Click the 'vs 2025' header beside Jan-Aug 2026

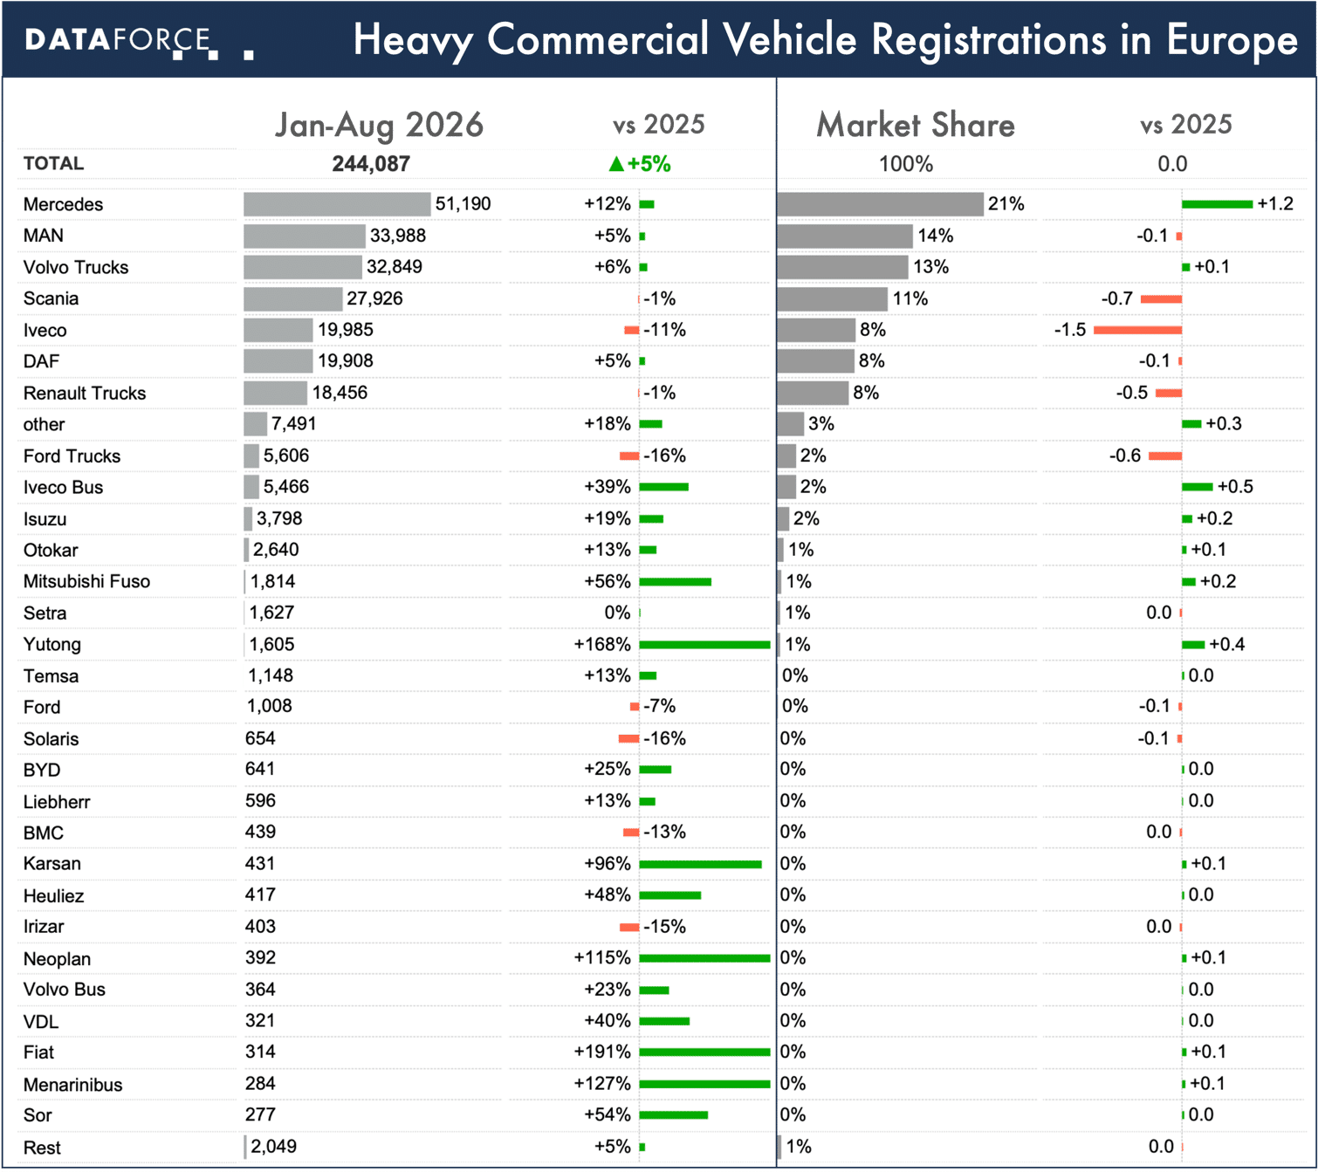coord(658,125)
